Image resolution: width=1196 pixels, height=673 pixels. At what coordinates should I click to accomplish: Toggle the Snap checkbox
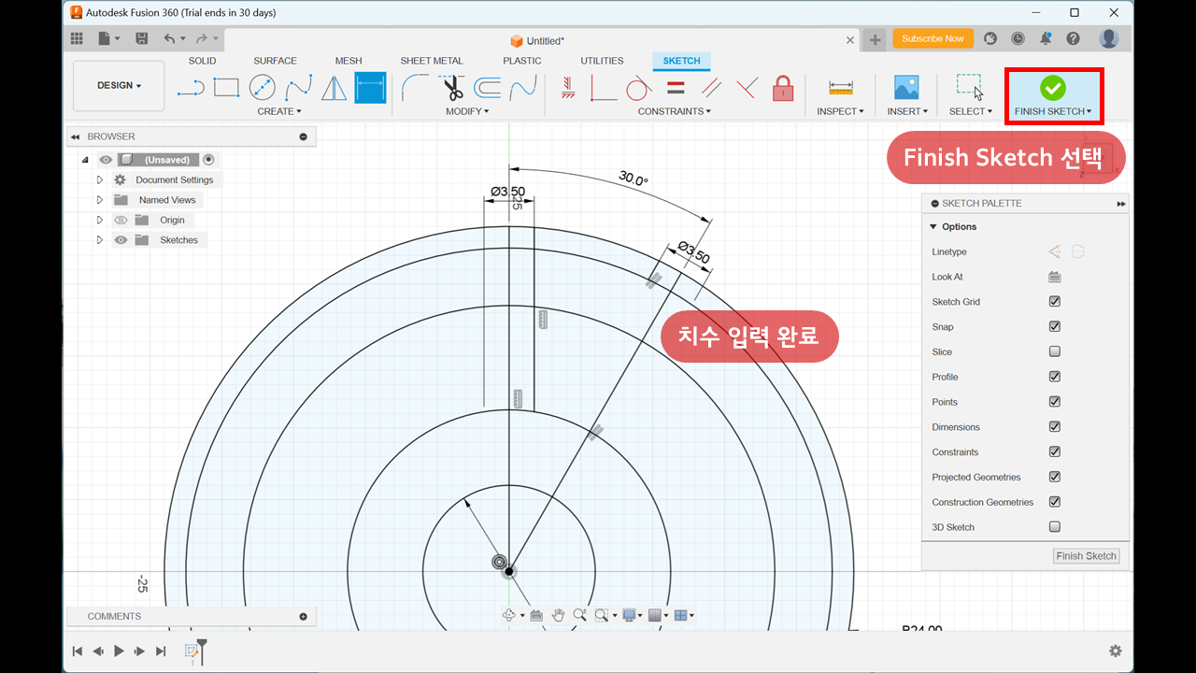click(x=1055, y=327)
